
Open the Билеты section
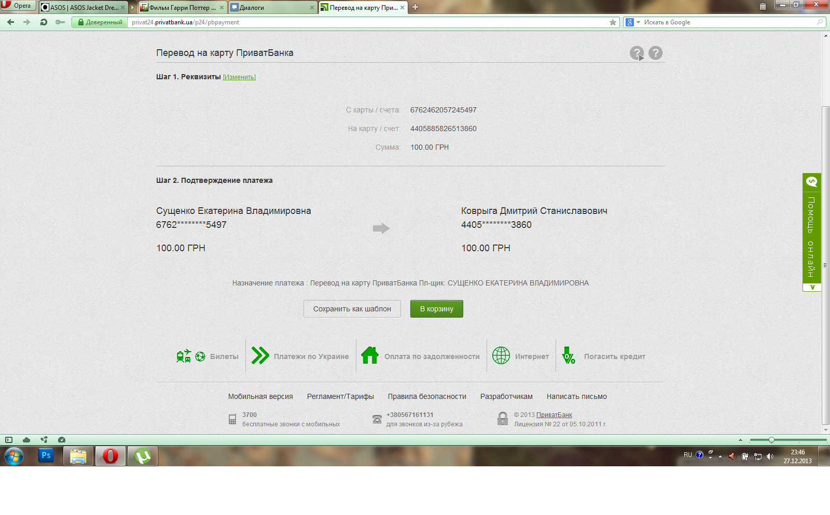pyautogui.click(x=208, y=356)
